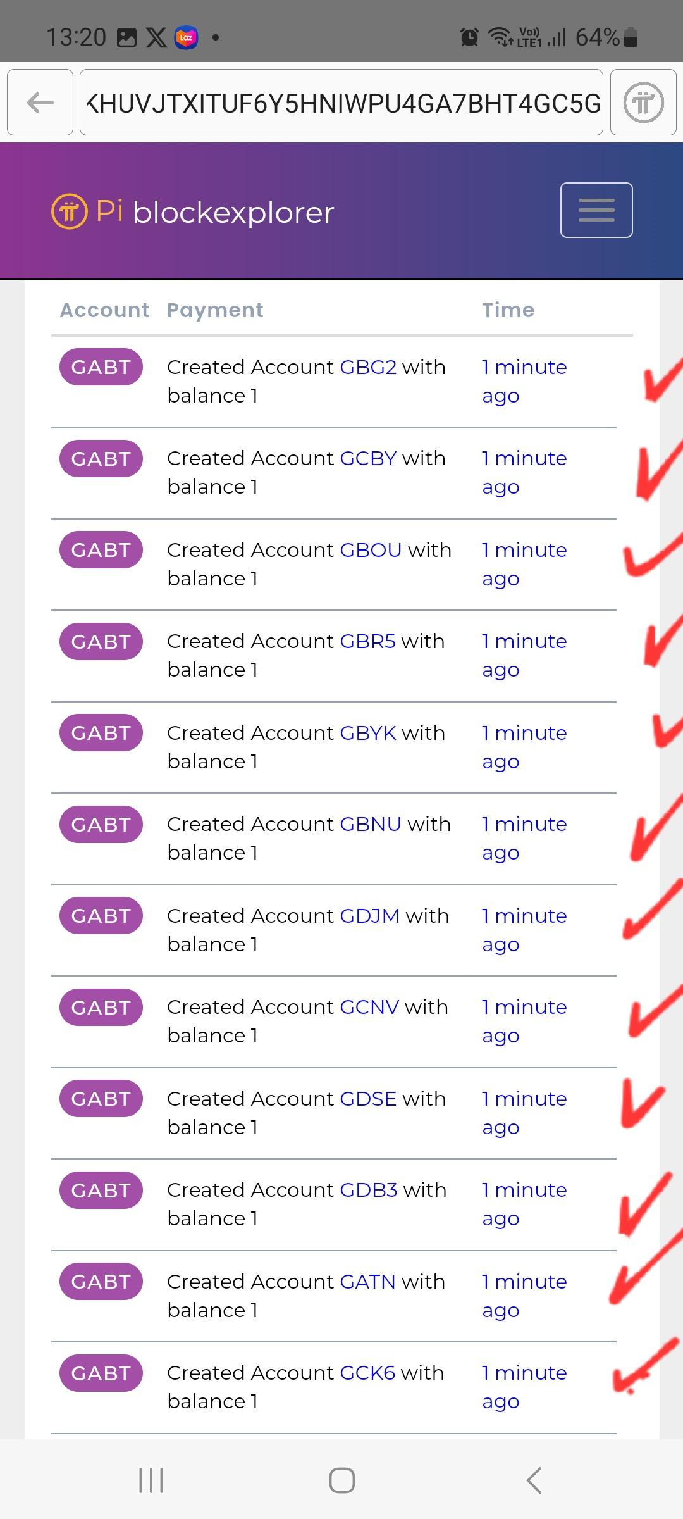This screenshot has height=1519, width=683.
Task: Open the GCBY account link
Action: point(368,458)
